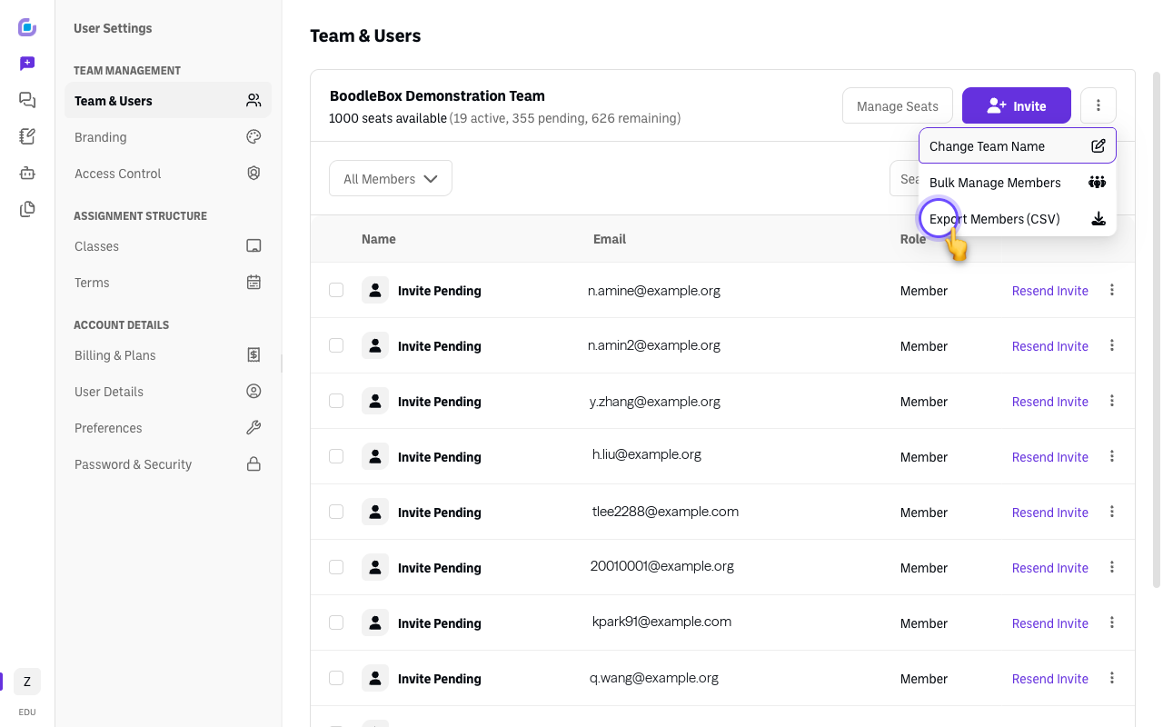
Task: Open the bots icon in left rail
Action: [27, 173]
